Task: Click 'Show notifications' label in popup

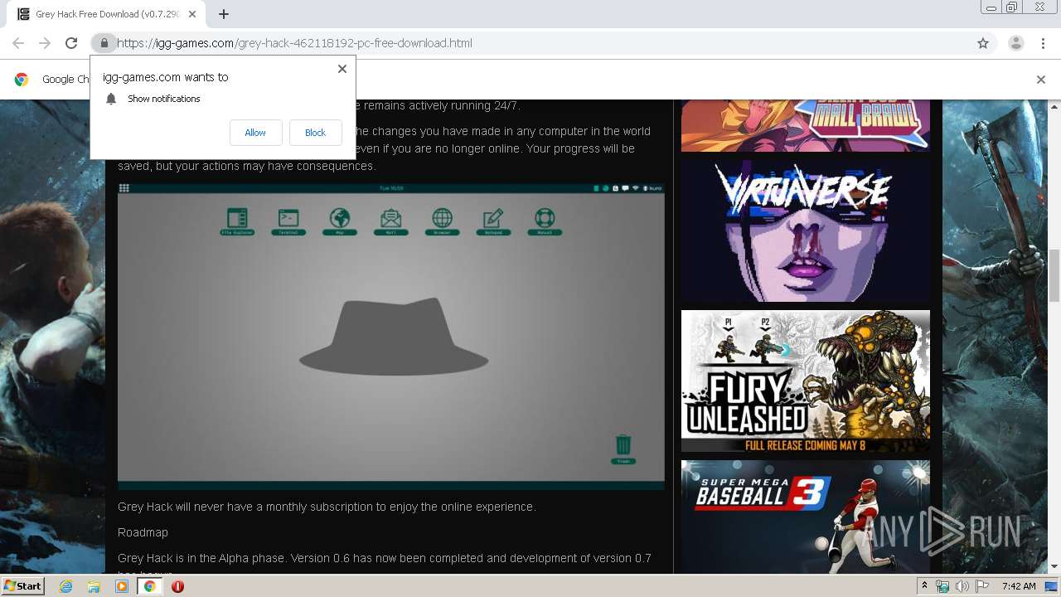Action: tap(164, 99)
